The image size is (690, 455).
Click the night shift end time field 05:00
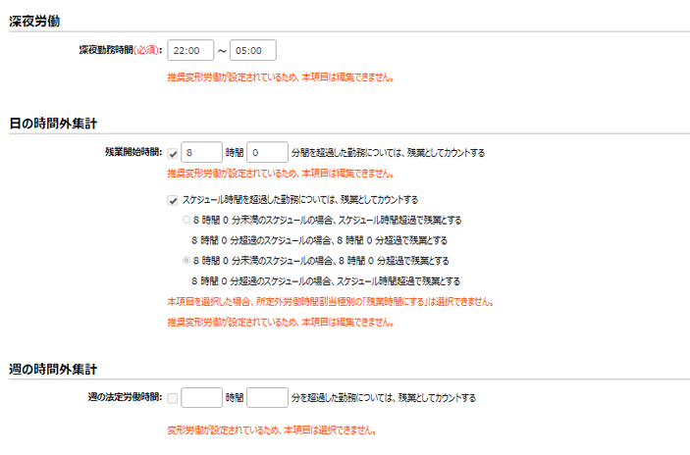(x=253, y=50)
